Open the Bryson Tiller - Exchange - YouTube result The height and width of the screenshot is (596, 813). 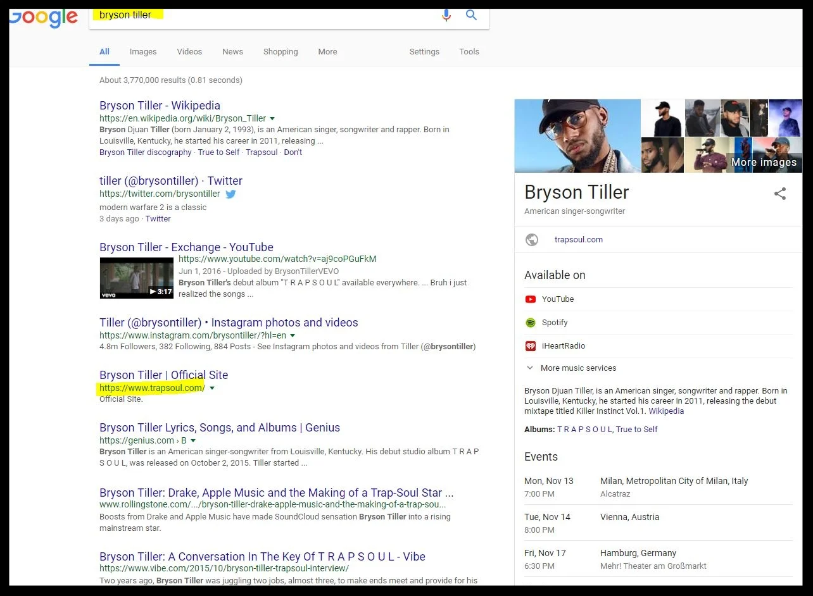coord(186,247)
